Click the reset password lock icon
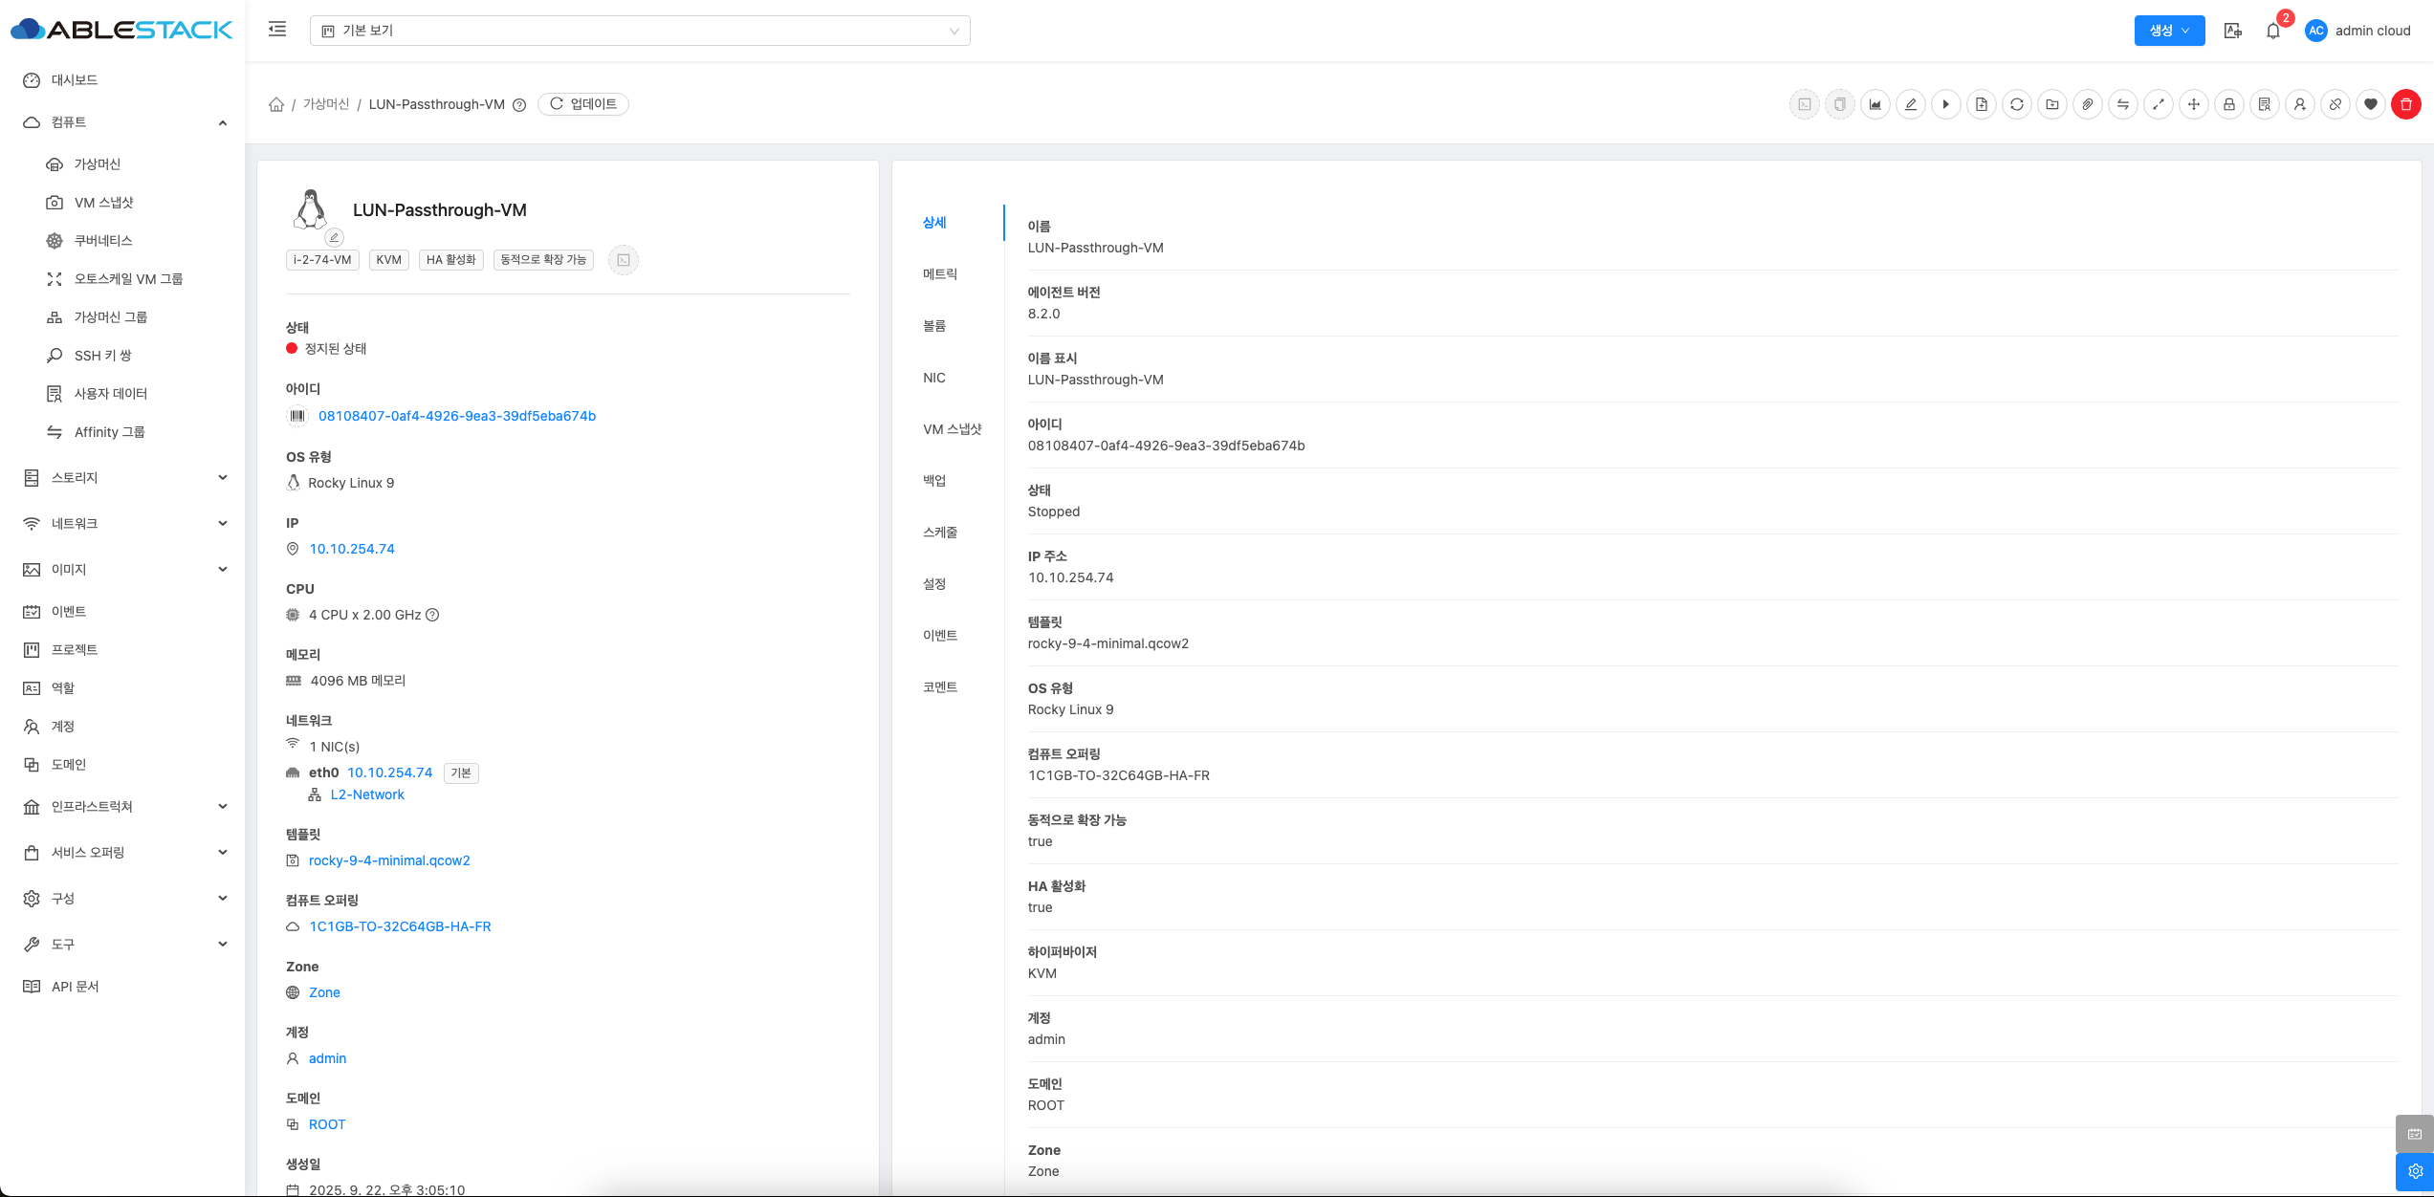The width and height of the screenshot is (2434, 1197). click(2229, 104)
